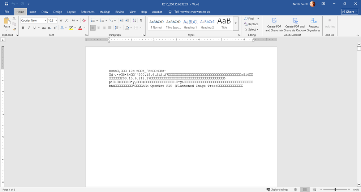
Task: Open the Acrobat tab
Action: click(x=157, y=12)
